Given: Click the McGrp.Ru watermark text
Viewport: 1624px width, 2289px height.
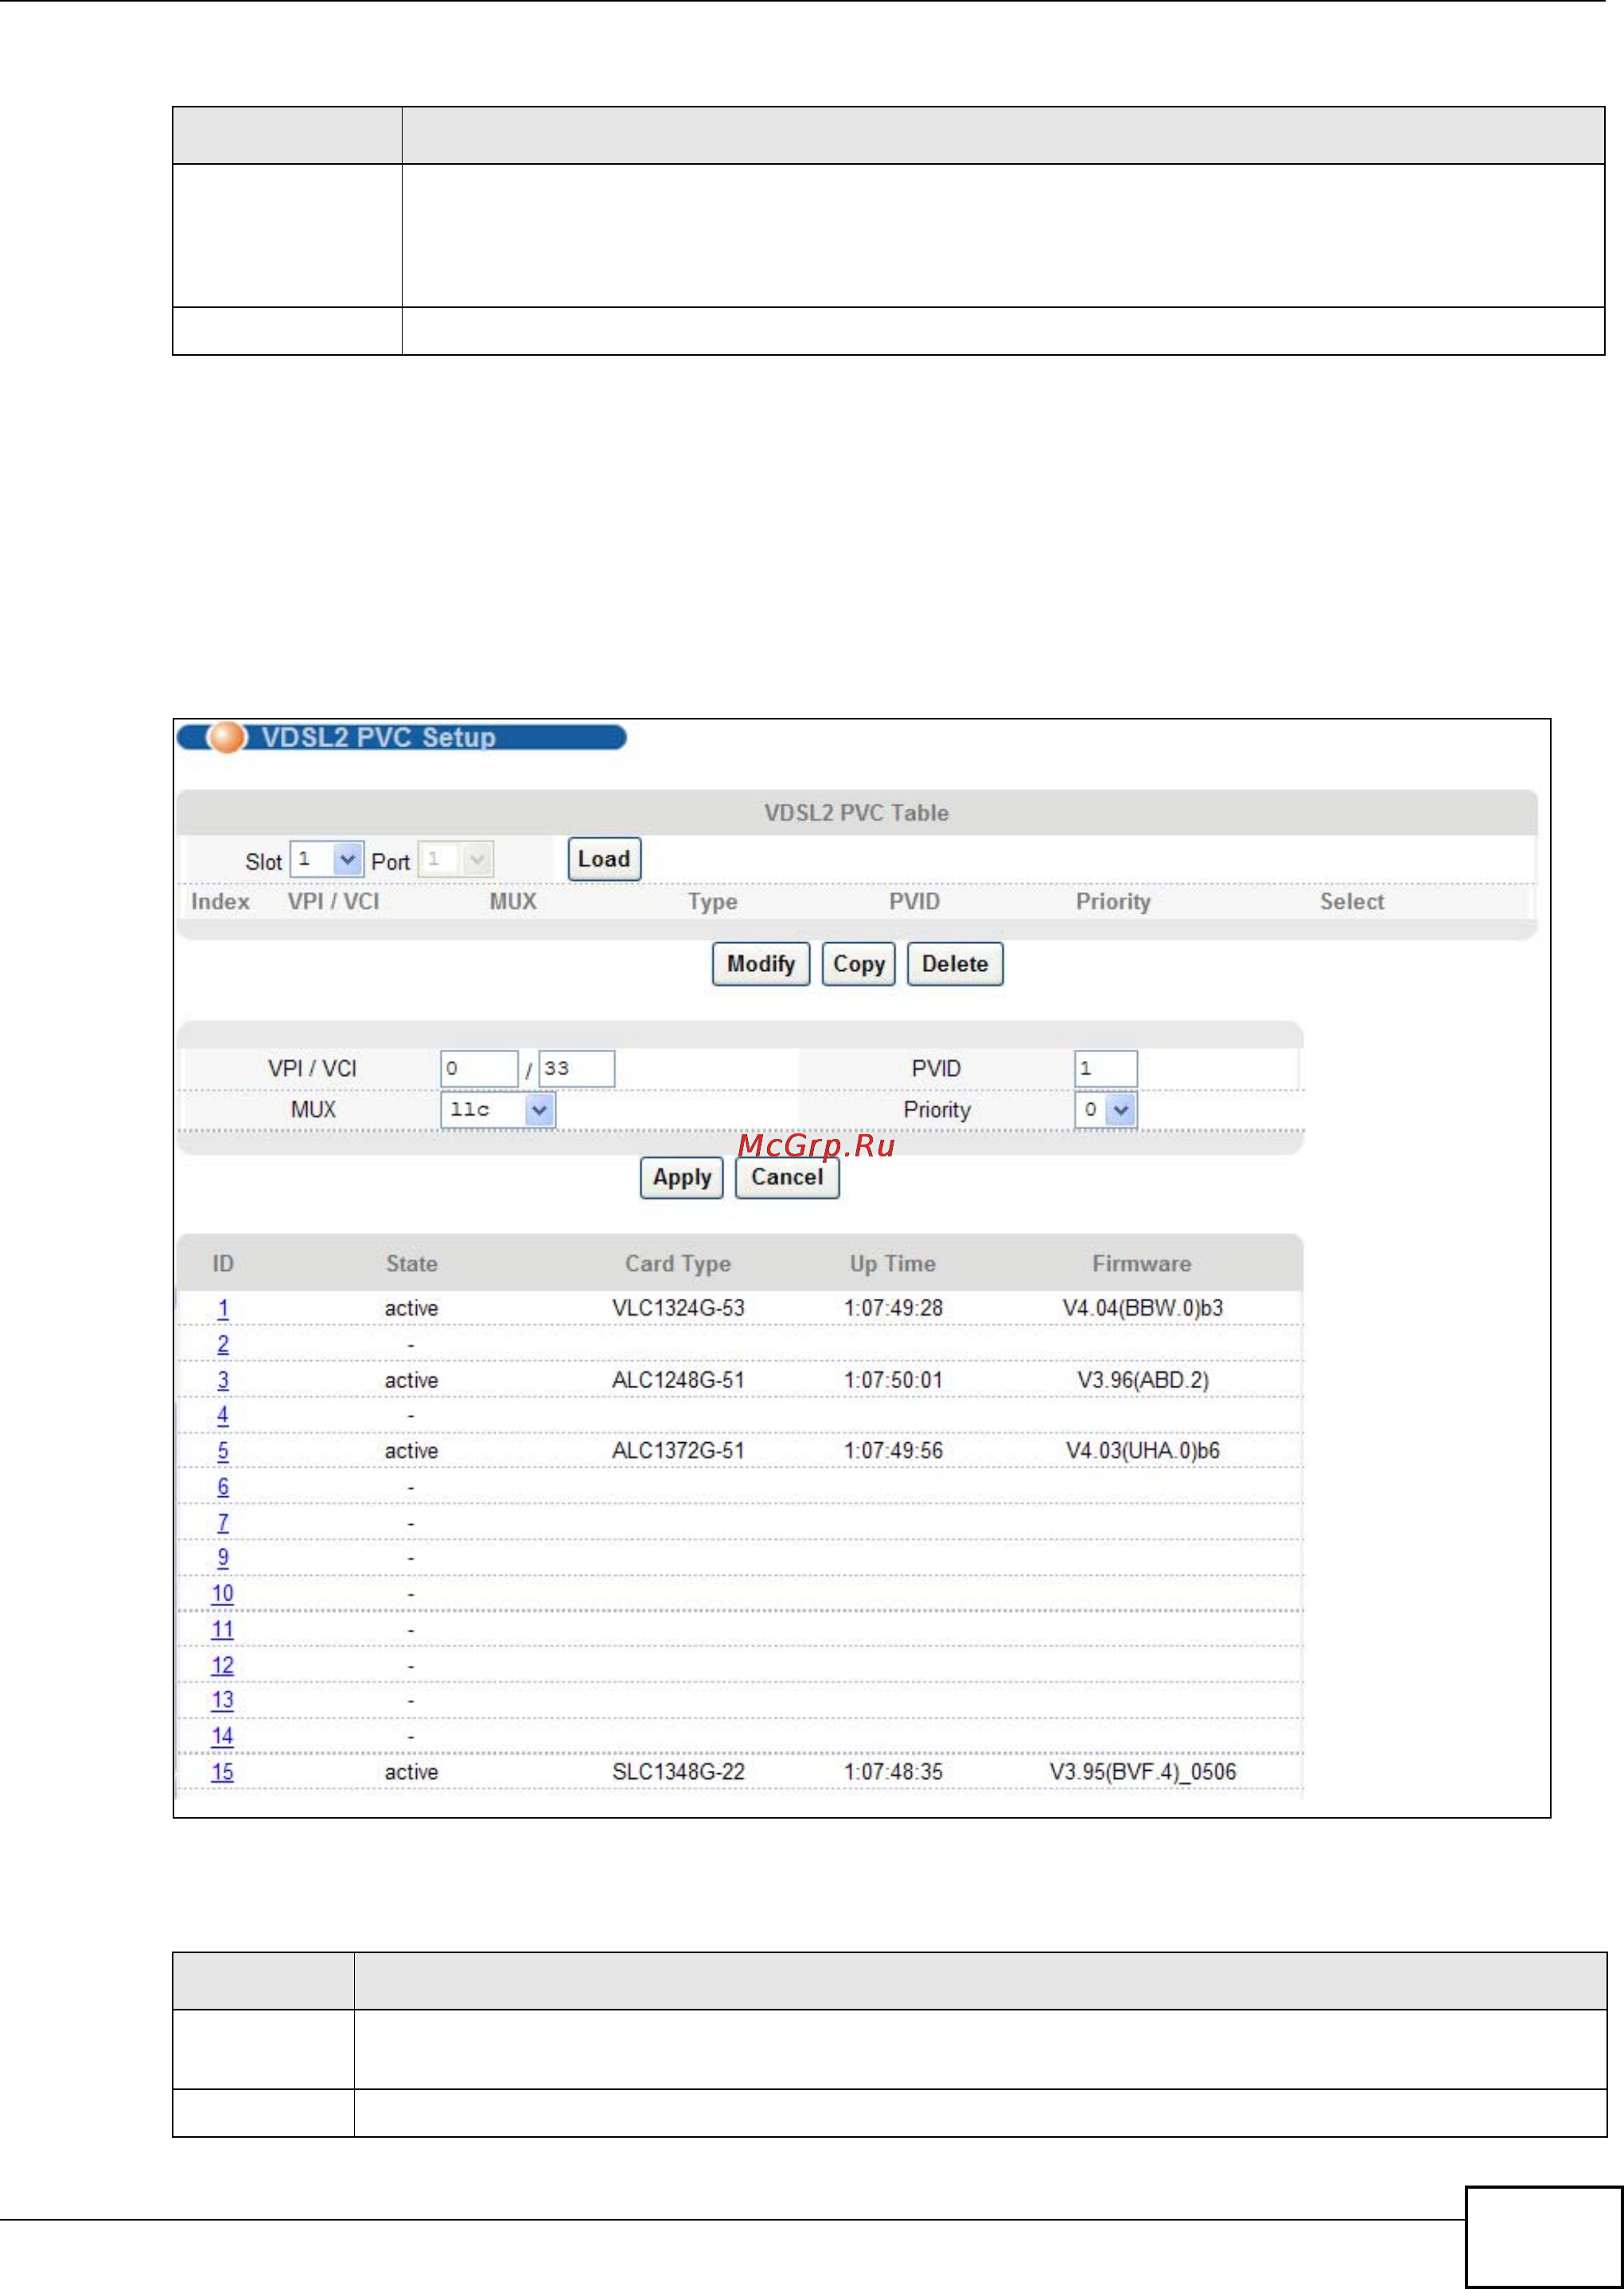Looking at the screenshot, I should [x=816, y=1145].
